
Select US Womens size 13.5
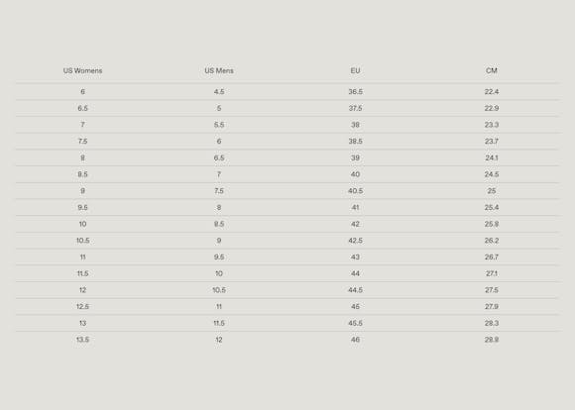click(x=82, y=340)
